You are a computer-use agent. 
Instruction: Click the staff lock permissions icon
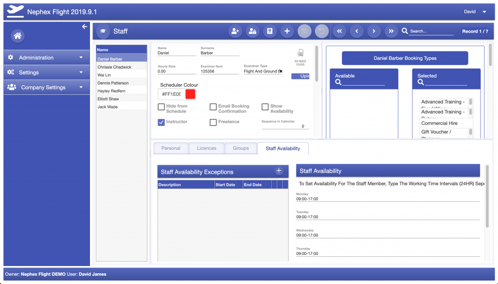[252, 31]
